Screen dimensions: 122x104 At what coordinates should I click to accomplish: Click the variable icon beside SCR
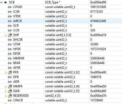tap(10, 26)
